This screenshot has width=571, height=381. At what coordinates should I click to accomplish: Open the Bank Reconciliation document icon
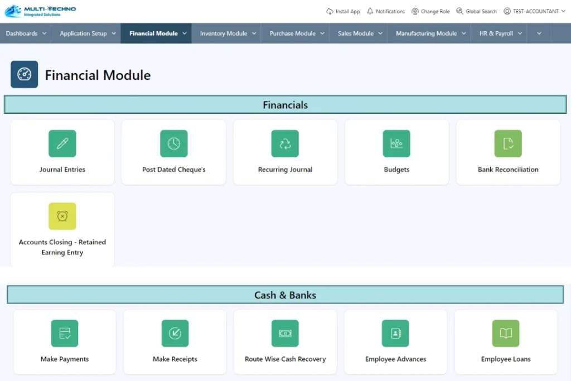(508, 143)
